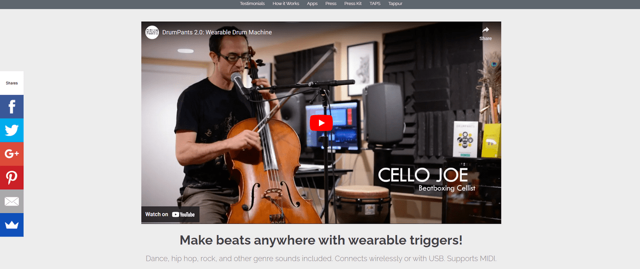
Task: Share the page on Facebook
Action: (12, 107)
